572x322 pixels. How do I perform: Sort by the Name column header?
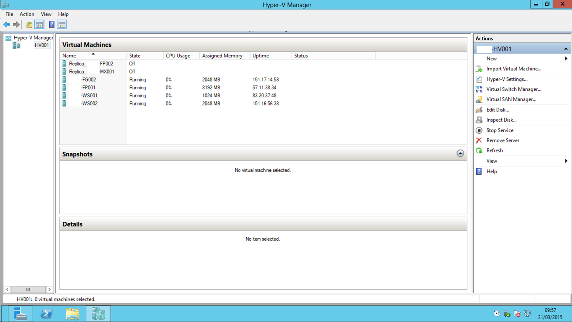coord(93,56)
